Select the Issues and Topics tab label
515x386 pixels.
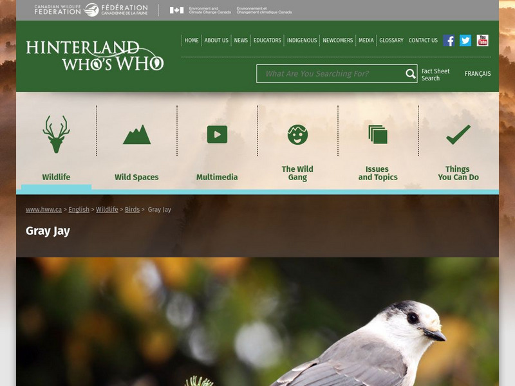click(378, 173)
